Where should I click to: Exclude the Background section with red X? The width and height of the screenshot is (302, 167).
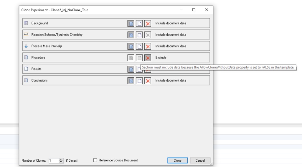tap(148, 23)
